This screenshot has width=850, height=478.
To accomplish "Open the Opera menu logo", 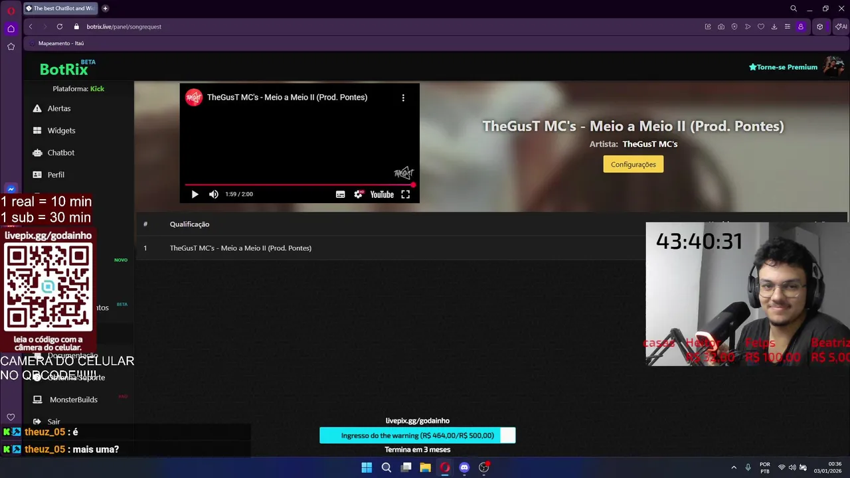I will [x=11, y=11].
